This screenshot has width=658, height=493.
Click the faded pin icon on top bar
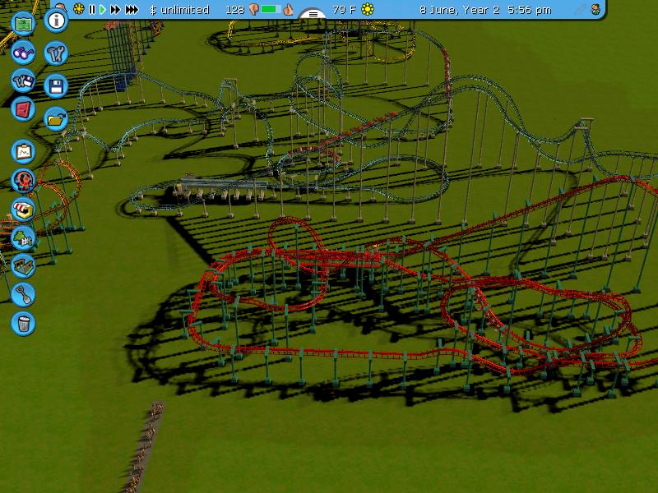pos(581,9)
